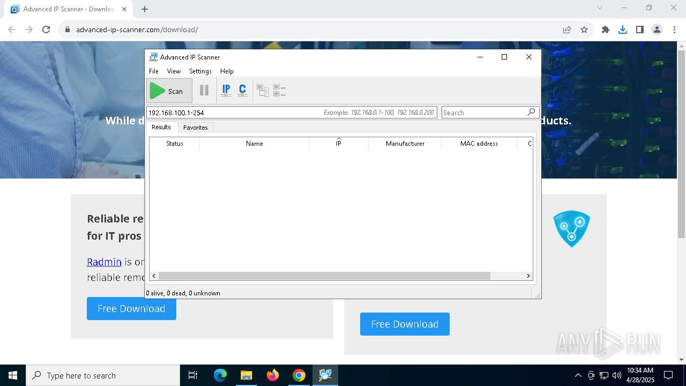Screen dimensions: 686x386
Task: Click the class C subnet toolbar icon
Action: point(243,91)
